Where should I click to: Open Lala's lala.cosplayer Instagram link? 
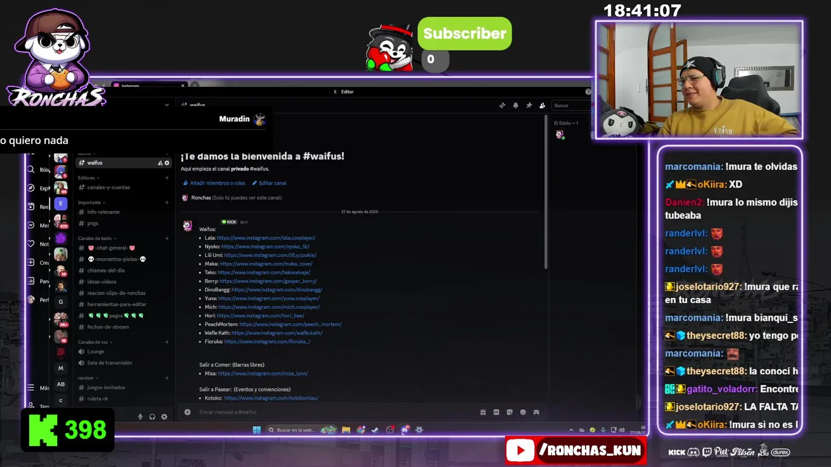(x=266, y=238)
